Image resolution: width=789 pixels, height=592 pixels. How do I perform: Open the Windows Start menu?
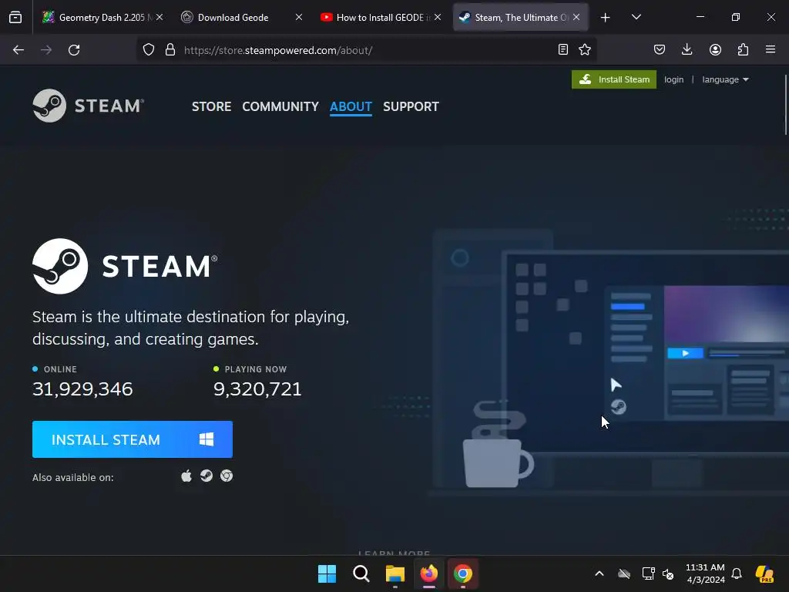pyautogui.click(x=327, y=573)
